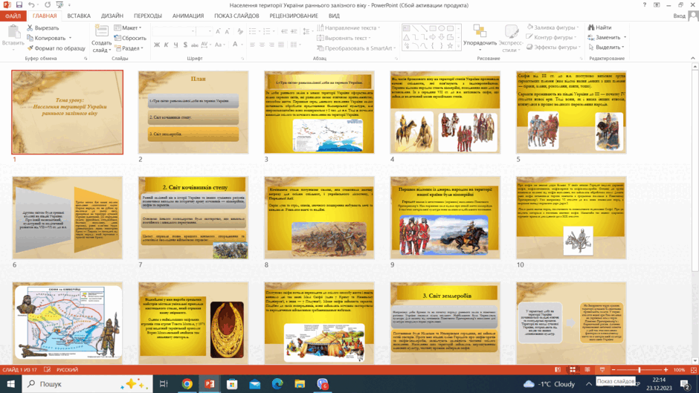Click the Найти search icon
Screen dimensions: 699x393
(x=591, y=27)
